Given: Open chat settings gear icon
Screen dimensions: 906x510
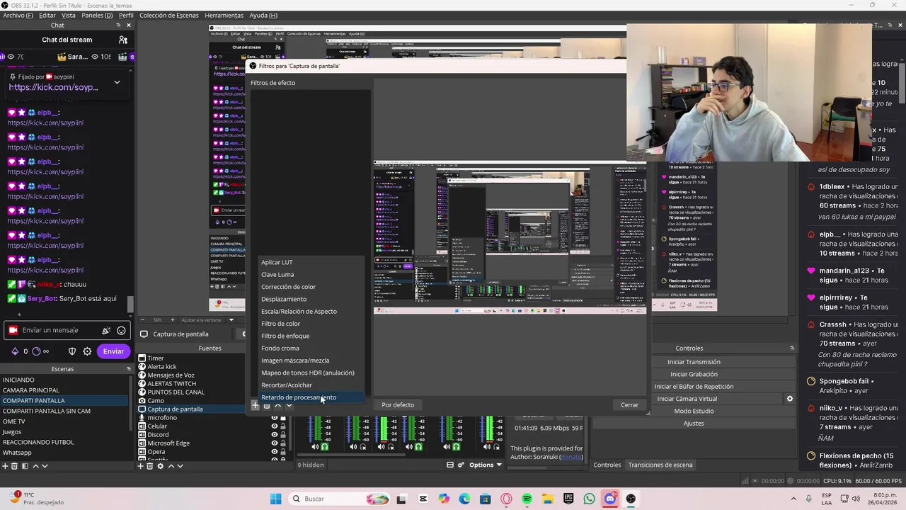Looking at the screenshot, I should point(87,351).
